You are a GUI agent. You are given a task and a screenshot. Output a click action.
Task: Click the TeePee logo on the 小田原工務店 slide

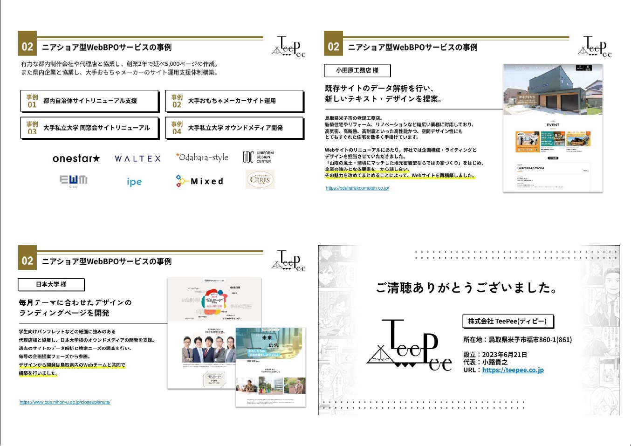595,47
